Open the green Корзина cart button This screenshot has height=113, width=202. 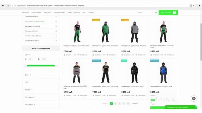click(168, 13)
